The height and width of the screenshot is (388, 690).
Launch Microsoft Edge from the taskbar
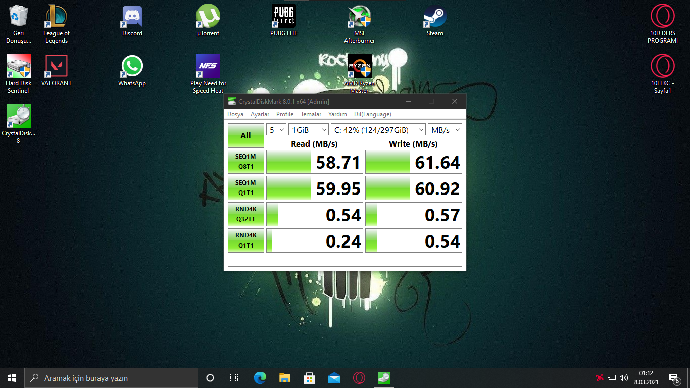pos(260,378)
